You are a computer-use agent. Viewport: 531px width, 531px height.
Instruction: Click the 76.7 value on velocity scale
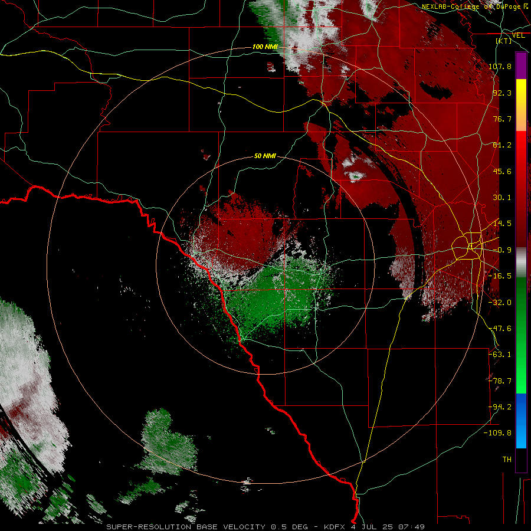502,119
